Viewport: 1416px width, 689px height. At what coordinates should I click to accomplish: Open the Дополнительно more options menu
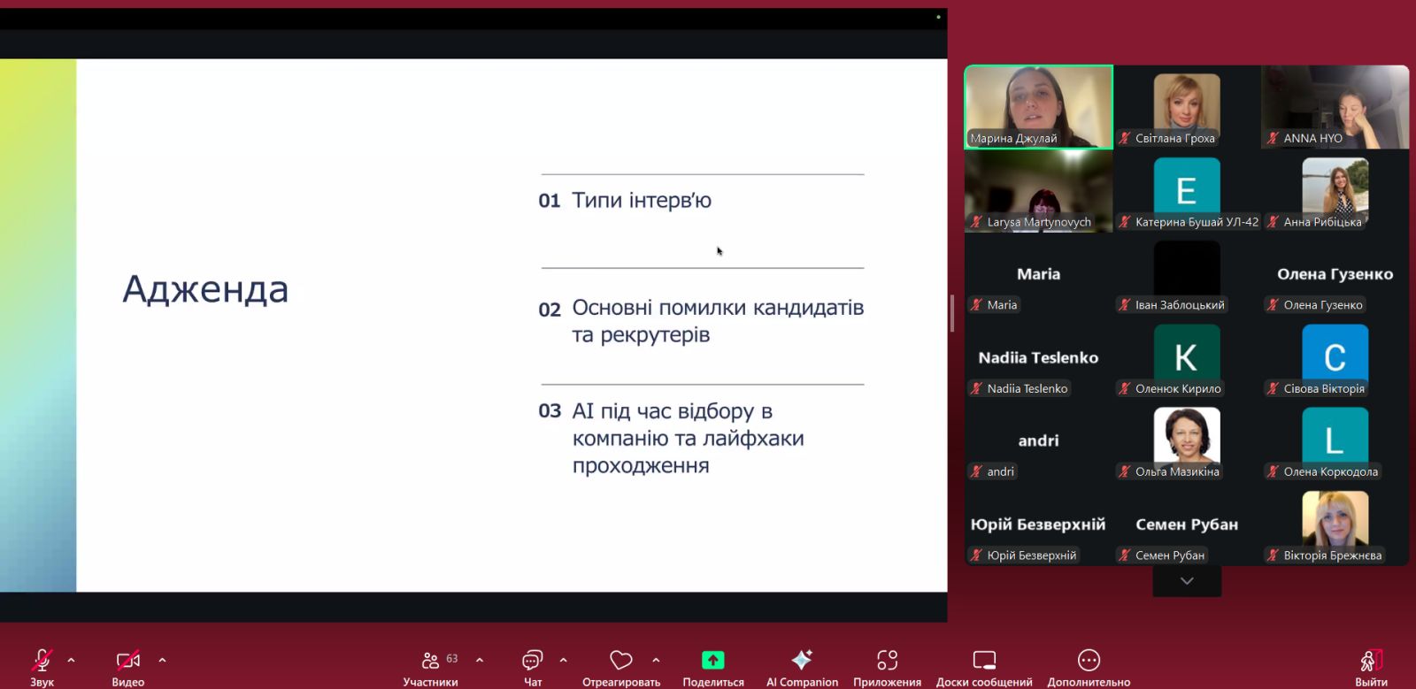pyautogui.click(x=1089, y=661)
